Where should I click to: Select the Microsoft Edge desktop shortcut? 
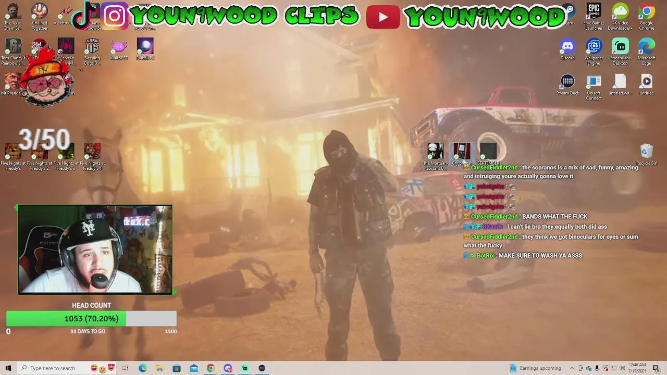(x=647, y=52)
